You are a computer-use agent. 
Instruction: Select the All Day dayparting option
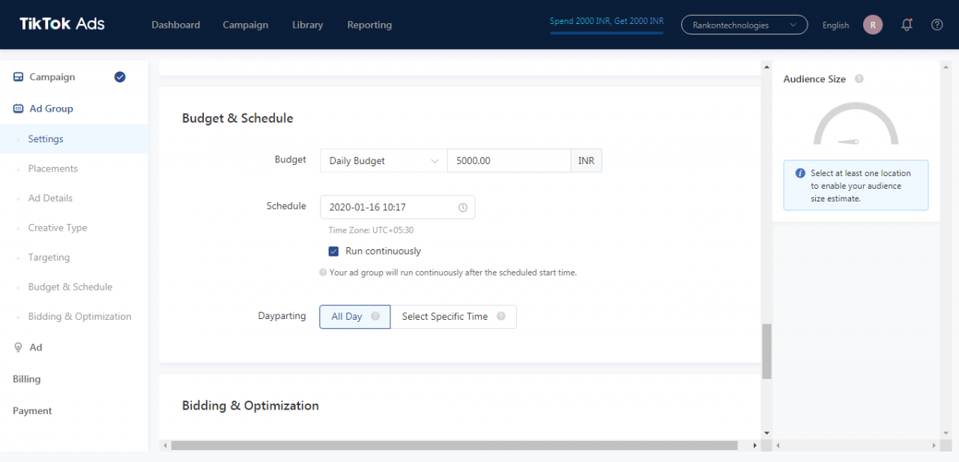pos(355,317)
